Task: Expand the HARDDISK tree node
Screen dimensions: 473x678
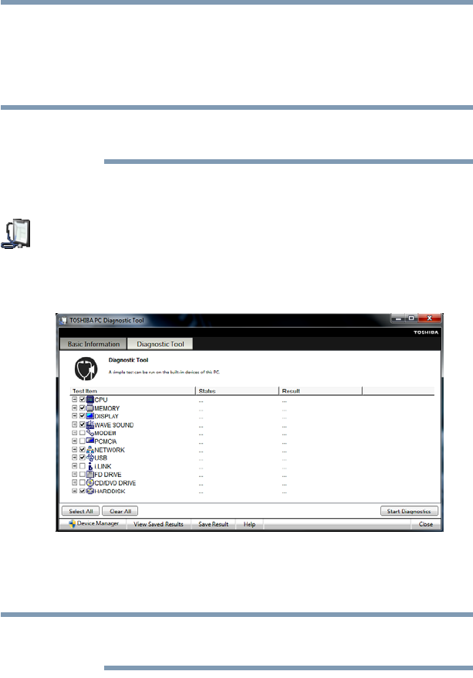Action: [x=74, y=491]
